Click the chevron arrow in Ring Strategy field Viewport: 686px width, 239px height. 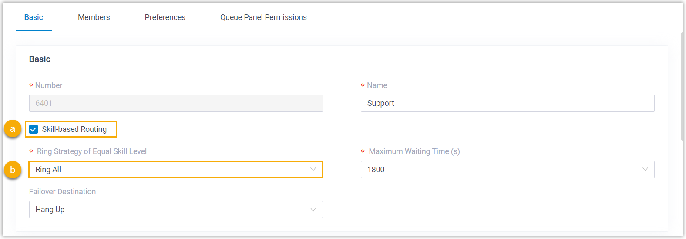pyautogui.click(x=313, y=170)
